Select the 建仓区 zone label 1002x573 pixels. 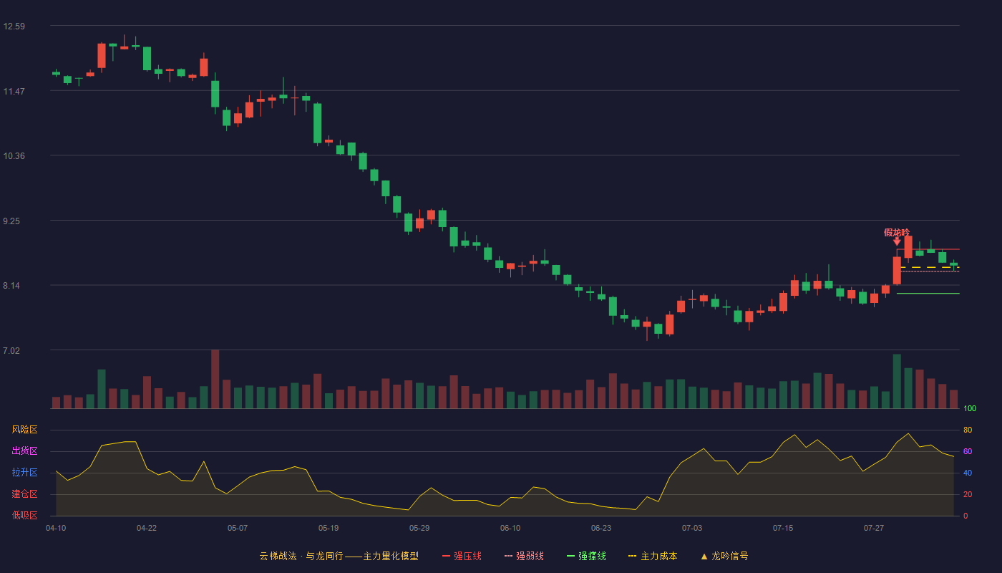coord(24,494)
